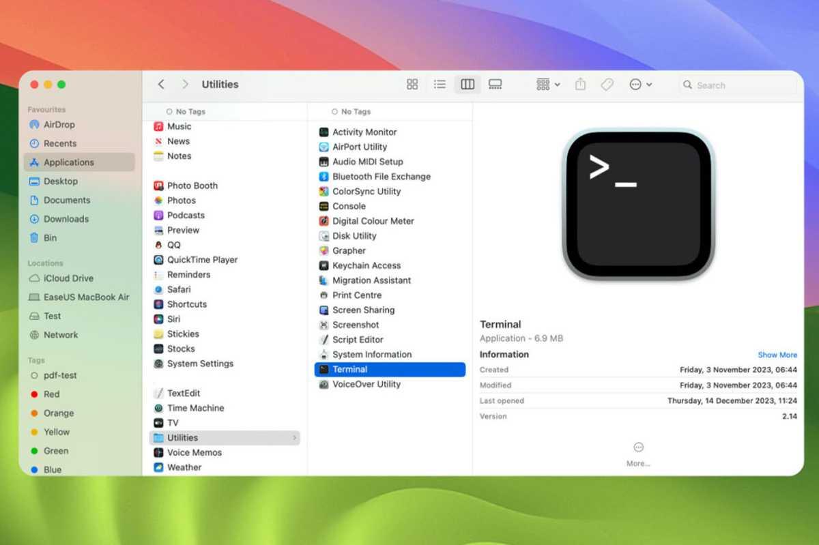This screenshot has height=545, width=819.
Task: Open the Group By dropdown
Action: tap(548, 85)
